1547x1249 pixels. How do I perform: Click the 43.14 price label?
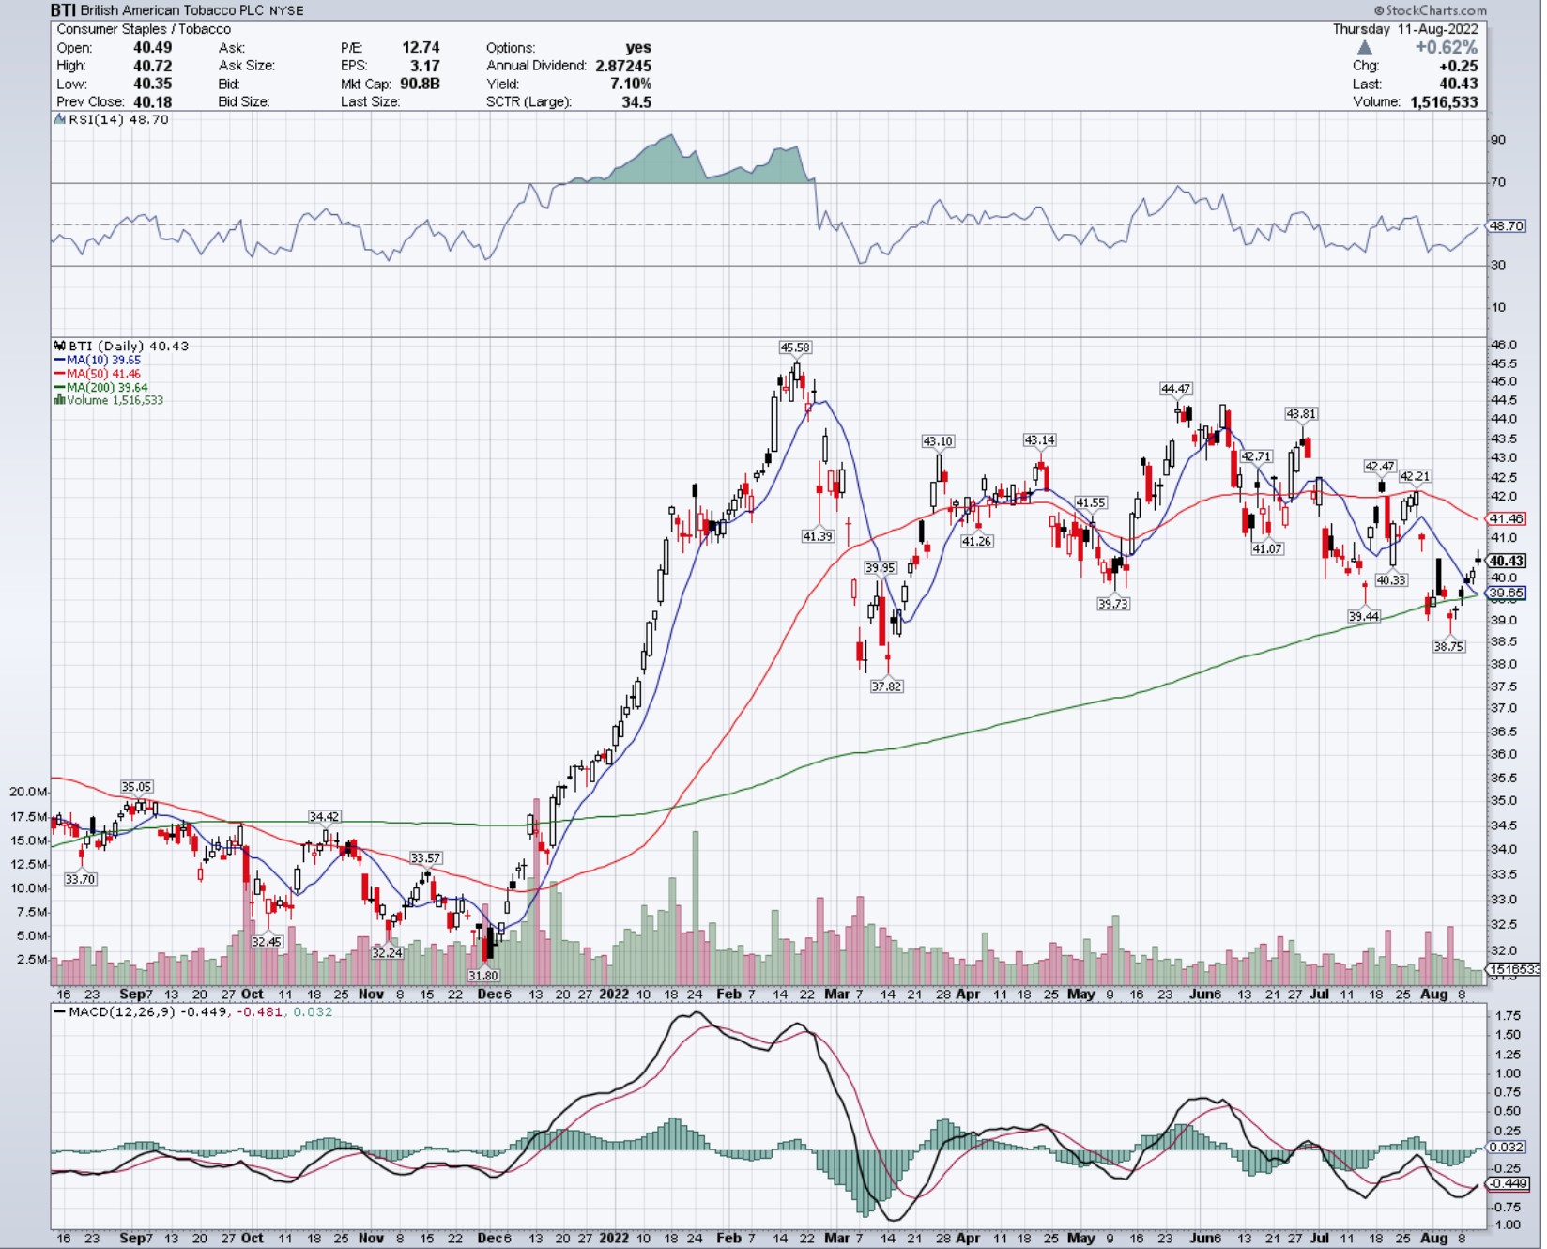(1039, 440)
